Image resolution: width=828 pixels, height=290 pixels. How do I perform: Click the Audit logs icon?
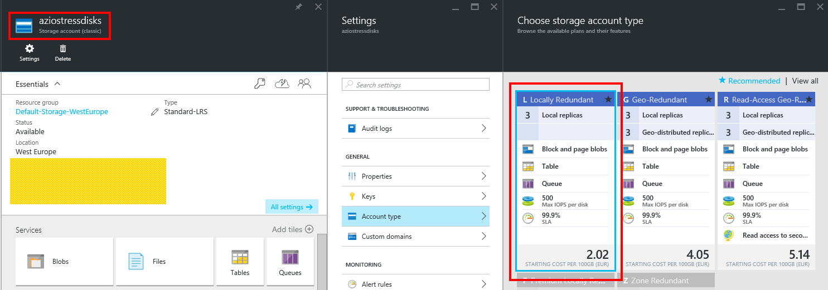coord(352,129)
